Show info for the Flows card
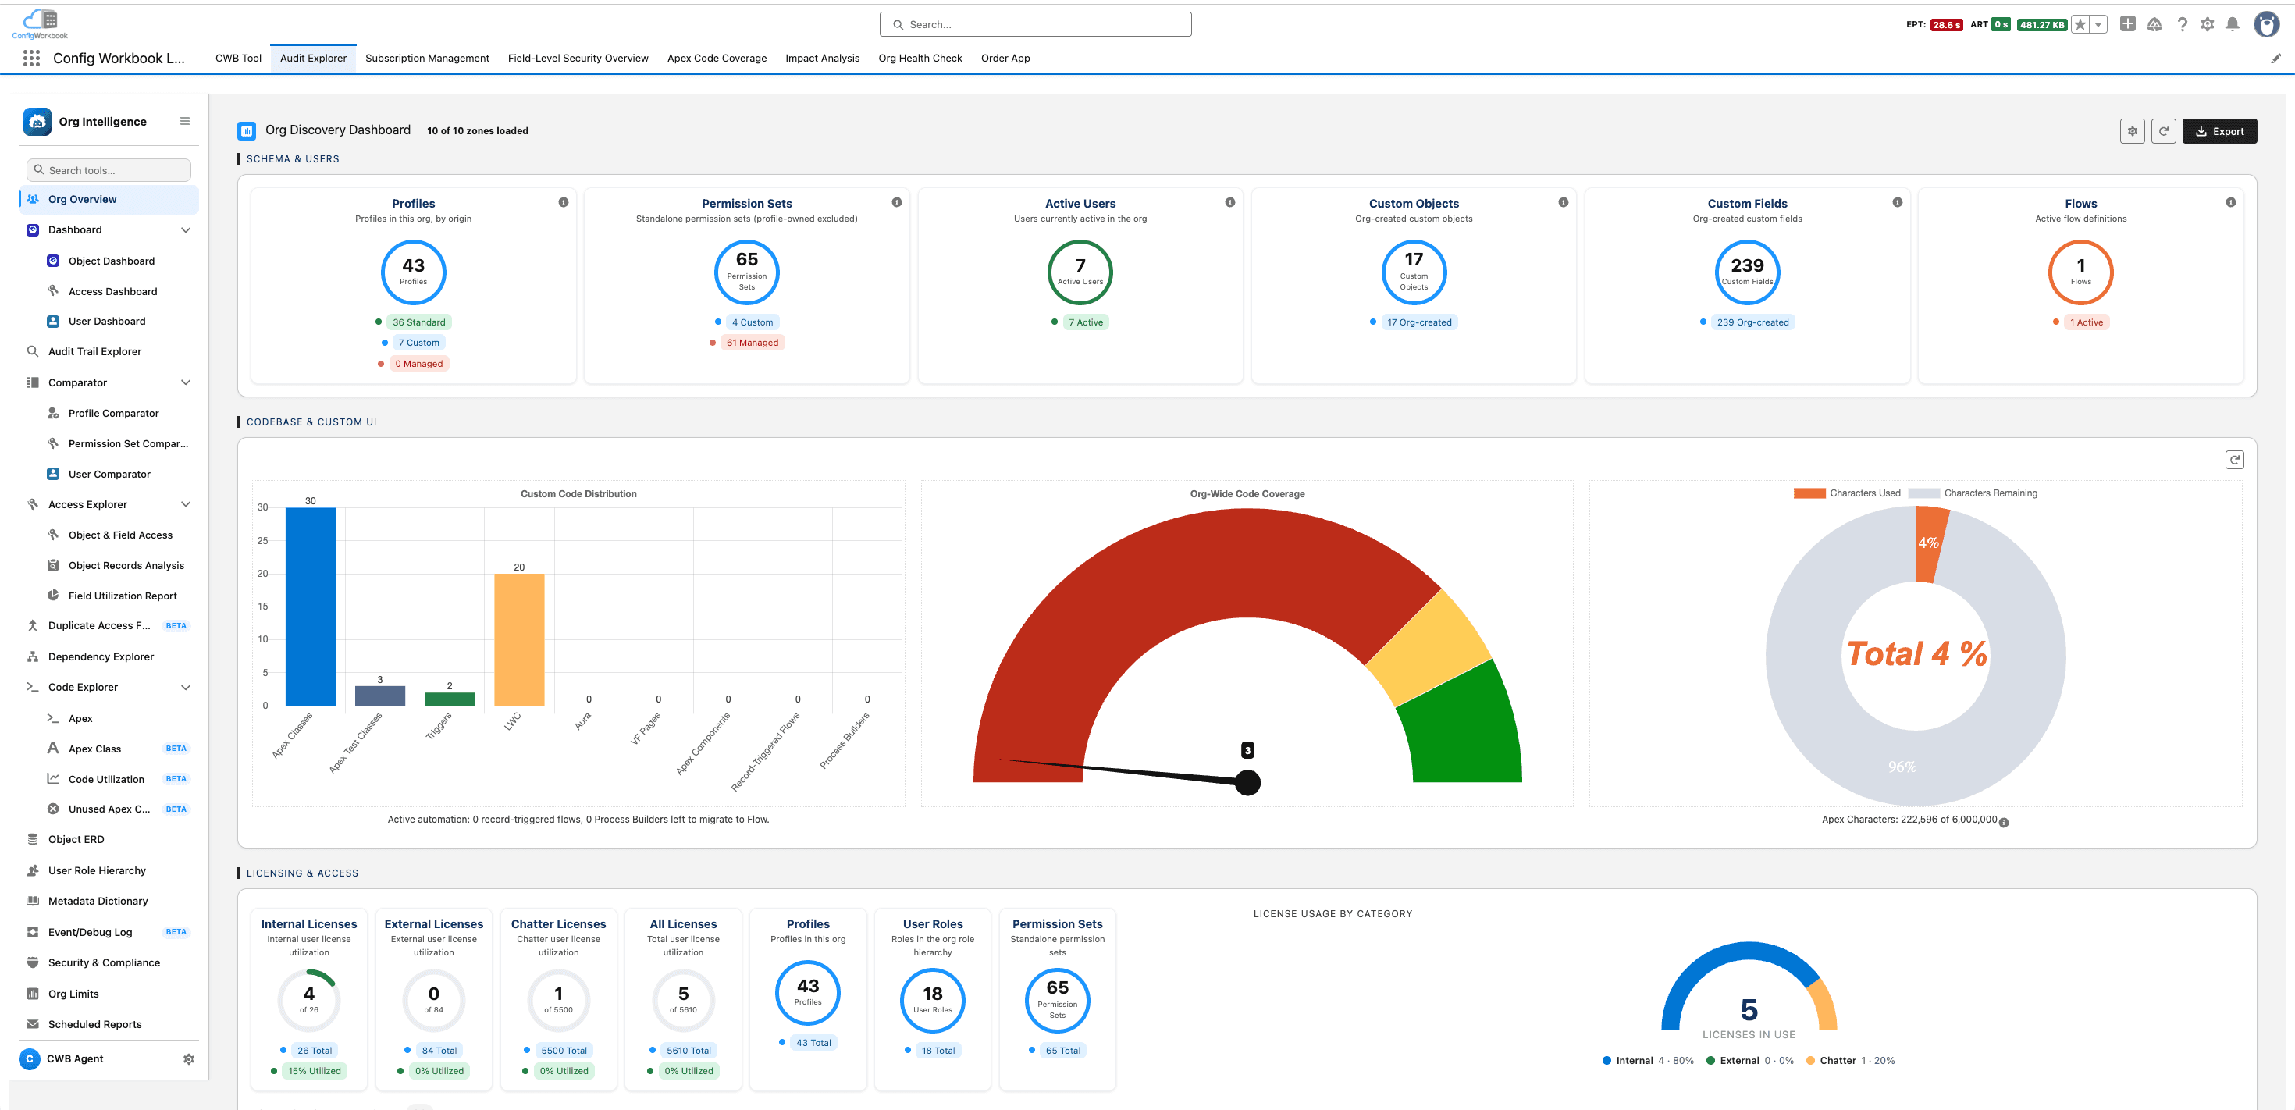Viewport: 2295px width, 1110px height. pyautogui.click(x=2230, y=202)
